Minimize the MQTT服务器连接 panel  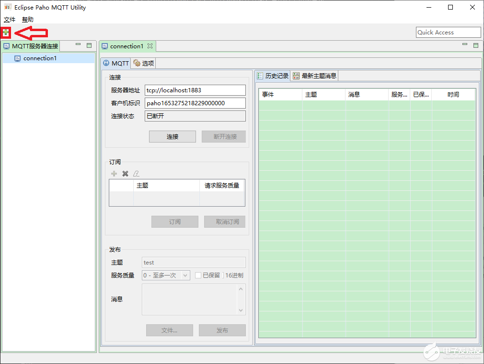[x=78, y=45]
